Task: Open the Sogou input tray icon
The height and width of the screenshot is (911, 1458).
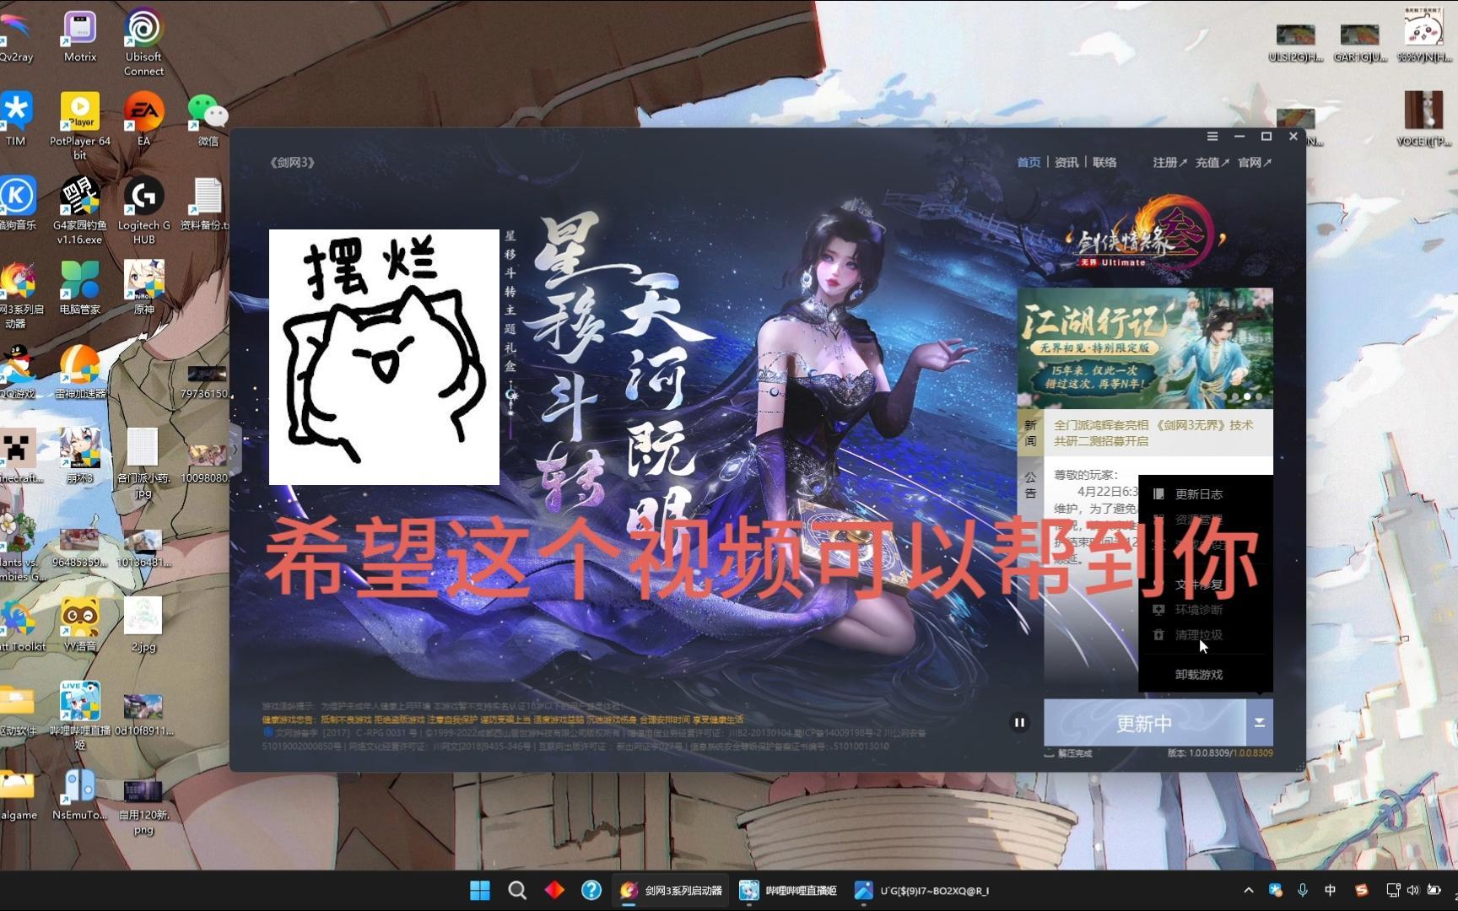Action: pos(1361,890)
